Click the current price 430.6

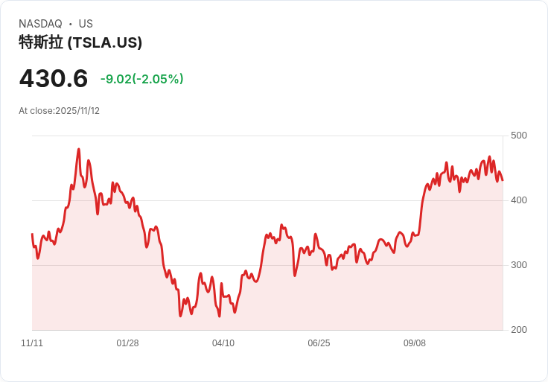(x=54, y=78)
